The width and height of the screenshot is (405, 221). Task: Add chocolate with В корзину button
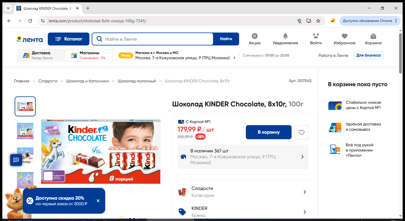[x=269, y=132]
